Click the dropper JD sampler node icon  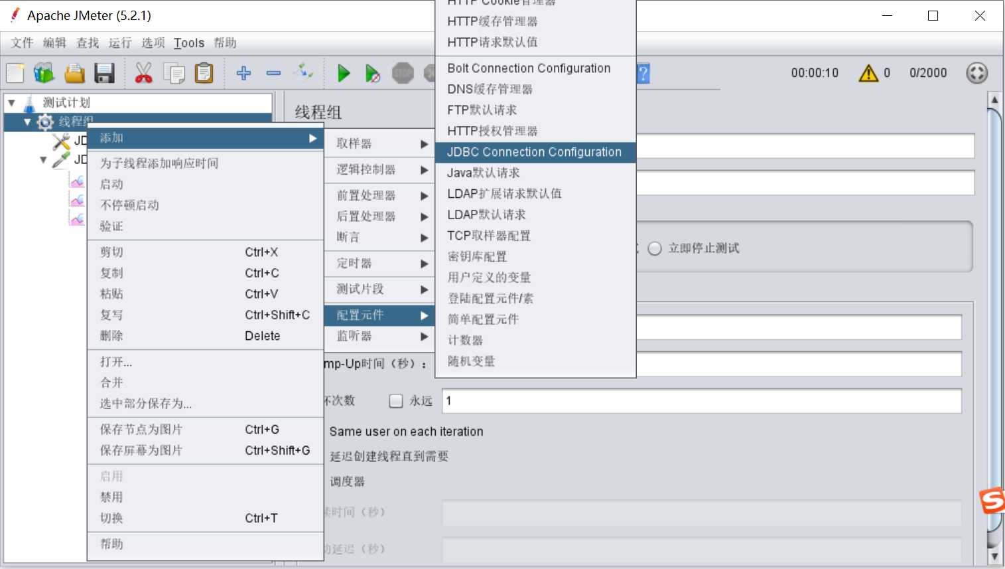coord(61,159)
